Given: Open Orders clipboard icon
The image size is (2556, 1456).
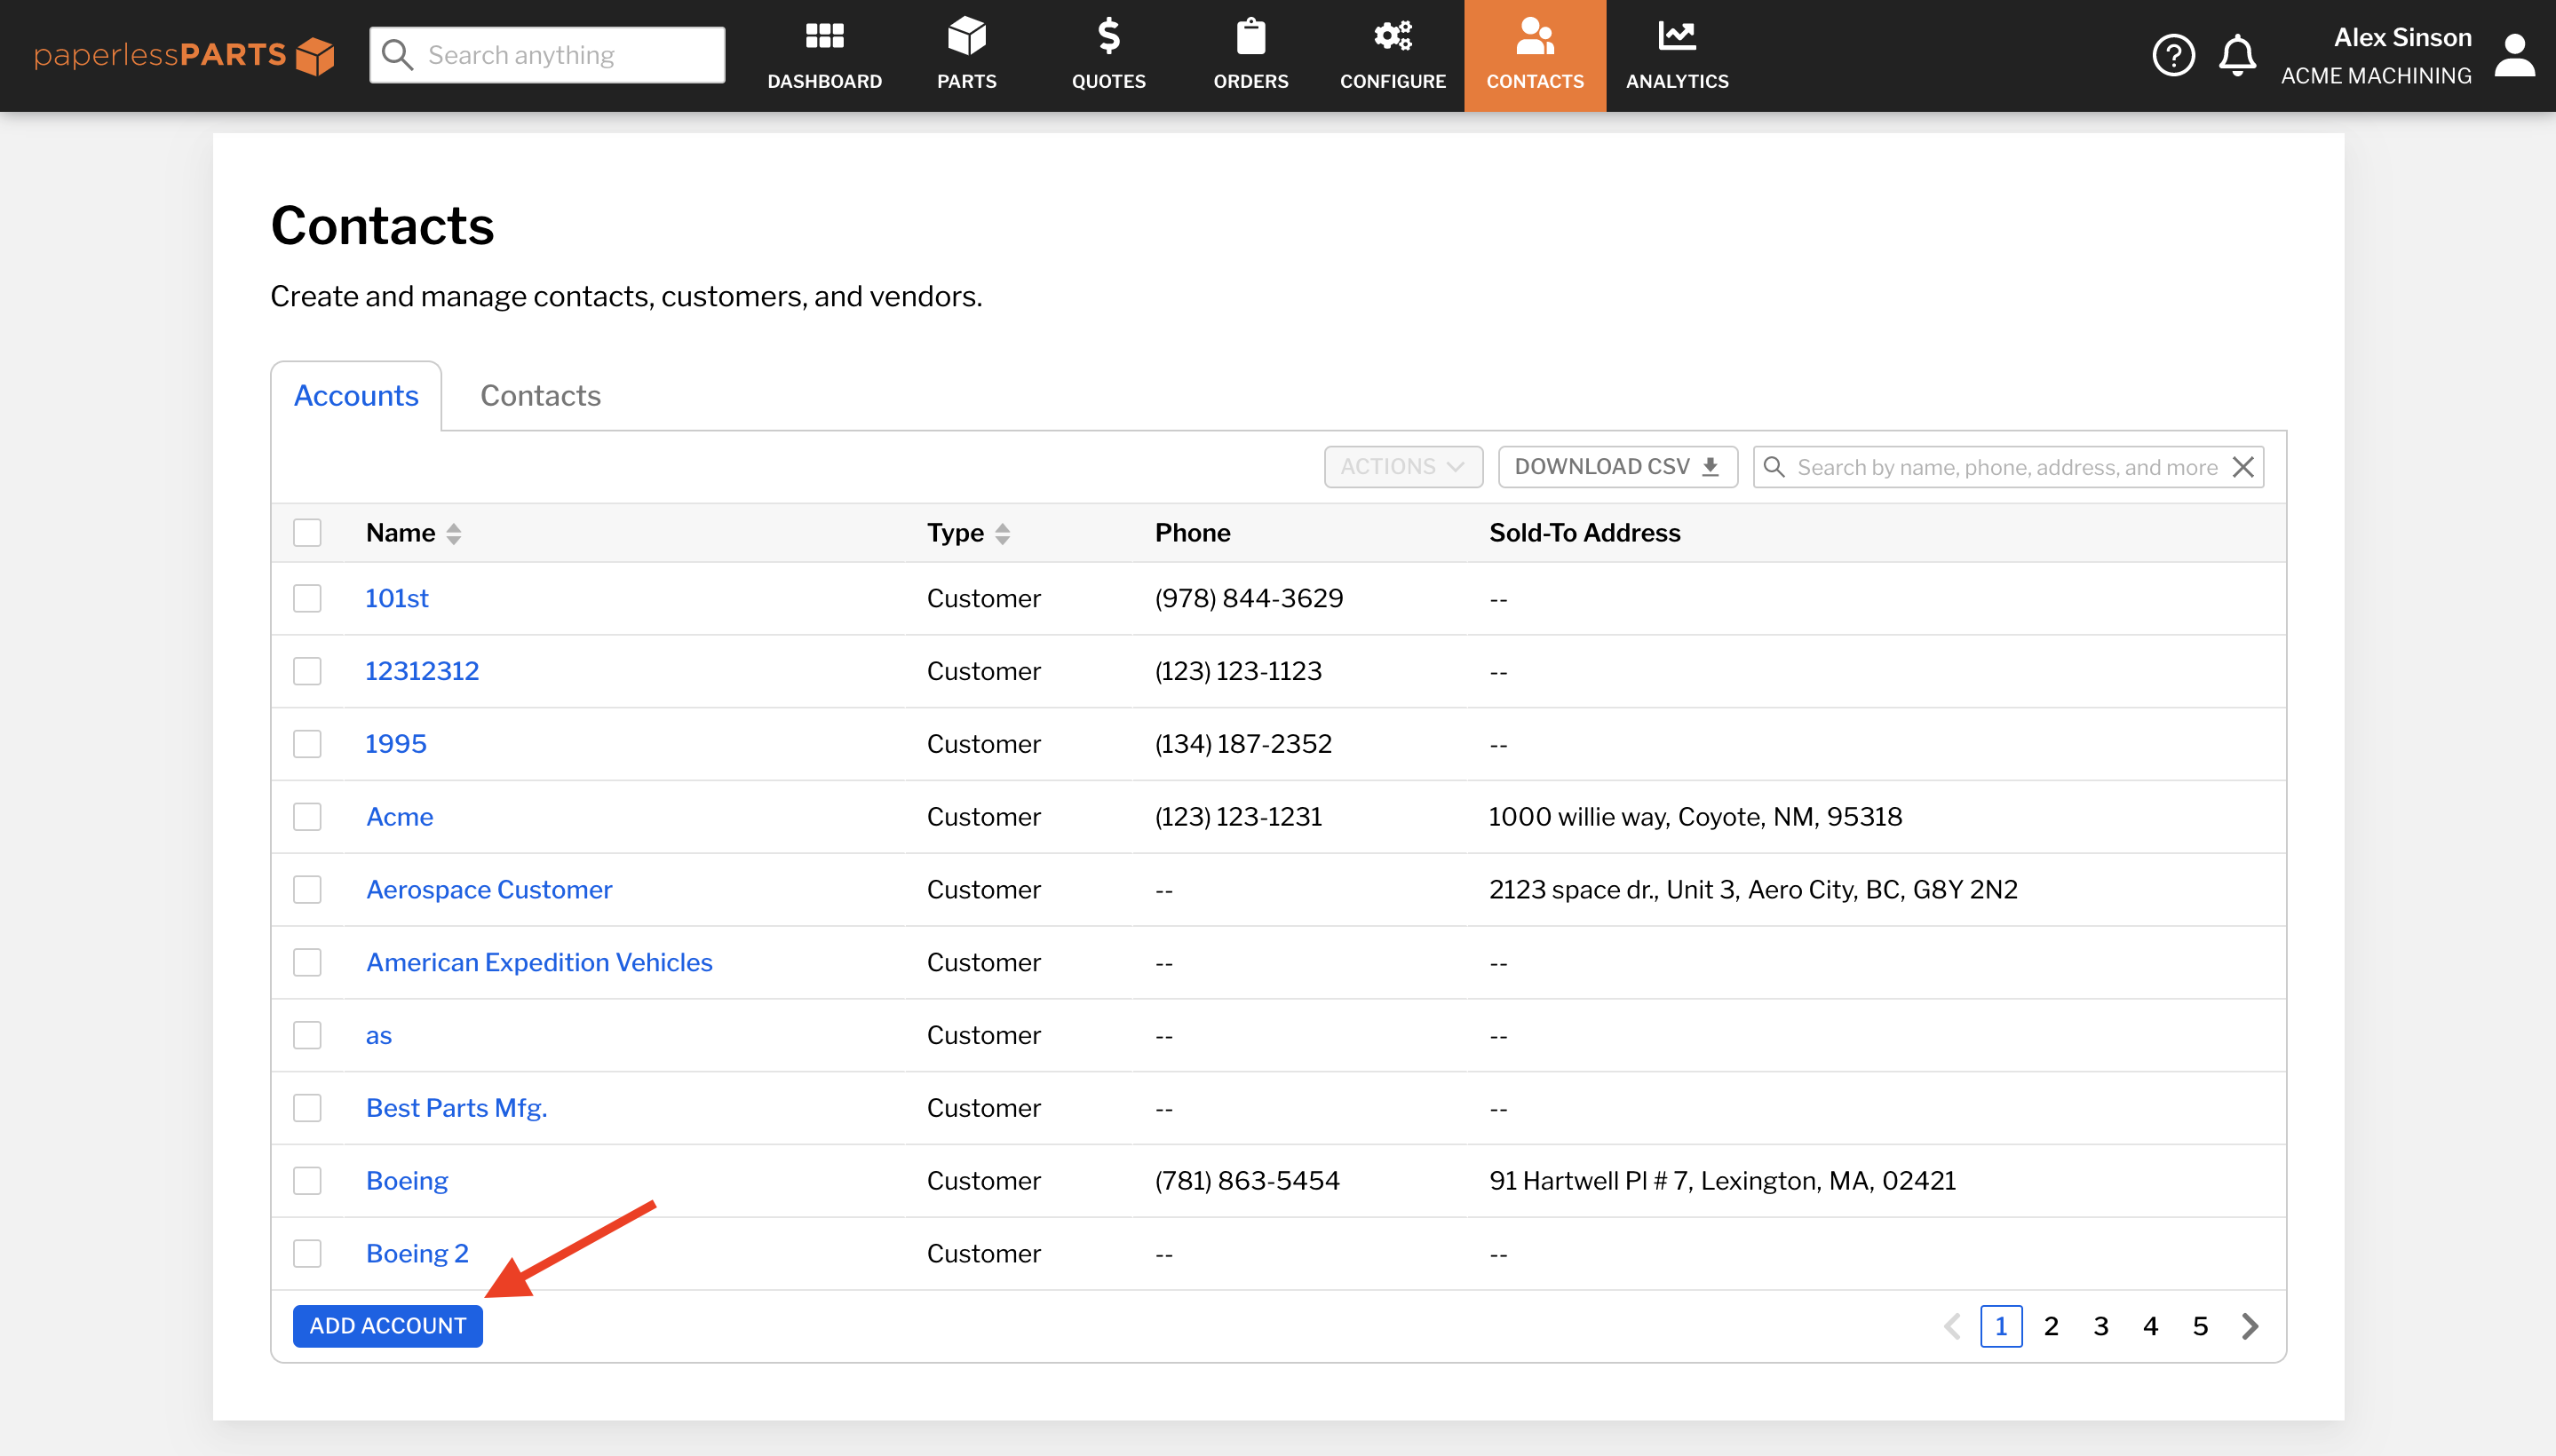Looking at the screenshot, I should coord(1250,37).
